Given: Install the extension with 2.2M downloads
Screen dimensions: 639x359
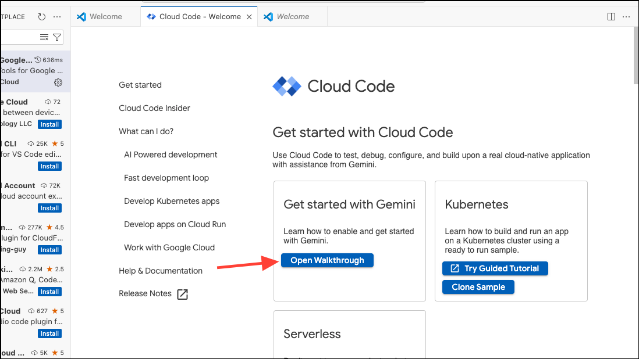Looking at the screenshot, I should coord(49,291).
